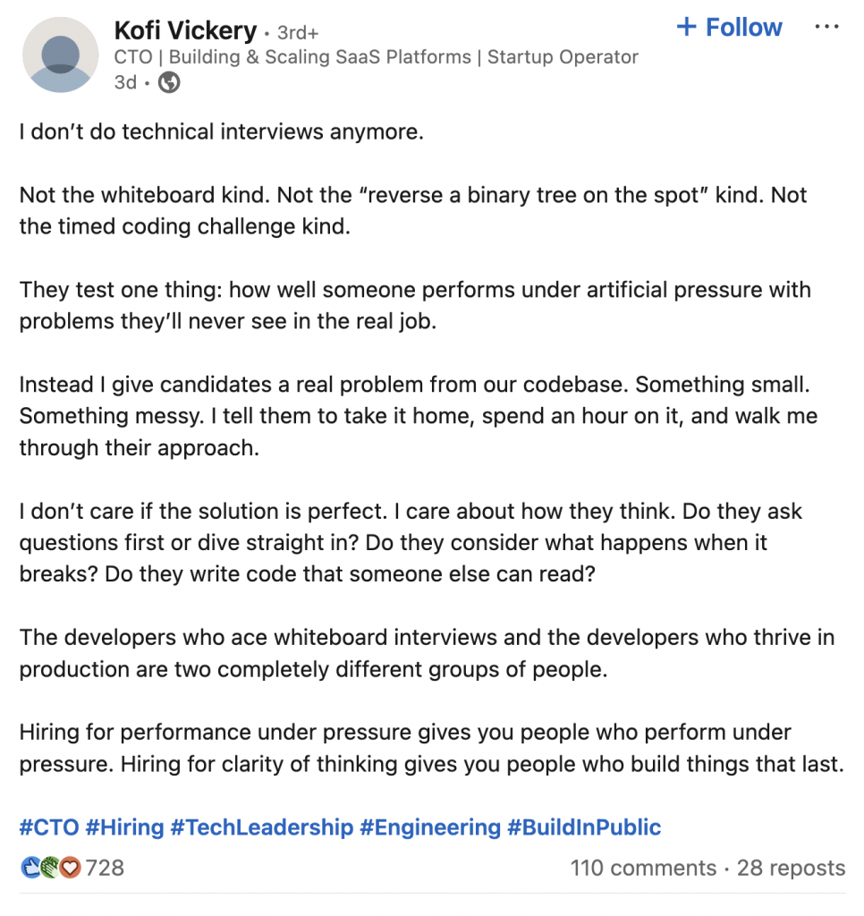View all reactions via the 728 count
Viewport: 864px width, 916px height.
[104, 867]
